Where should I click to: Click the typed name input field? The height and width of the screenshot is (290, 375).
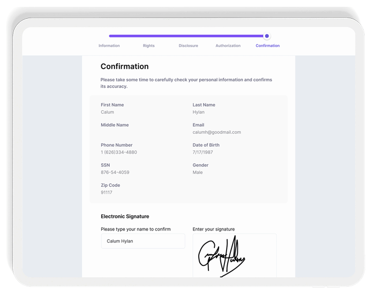click(142, 241)
